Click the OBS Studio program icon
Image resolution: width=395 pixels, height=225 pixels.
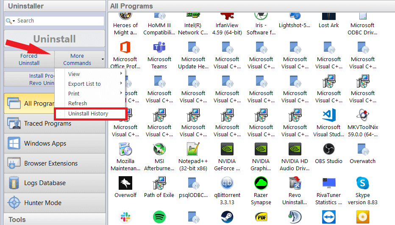[329, 149]
